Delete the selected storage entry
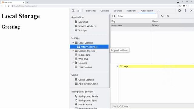This screenshot has height=109, width=194. pyautogui.click(x=168, y=16)
